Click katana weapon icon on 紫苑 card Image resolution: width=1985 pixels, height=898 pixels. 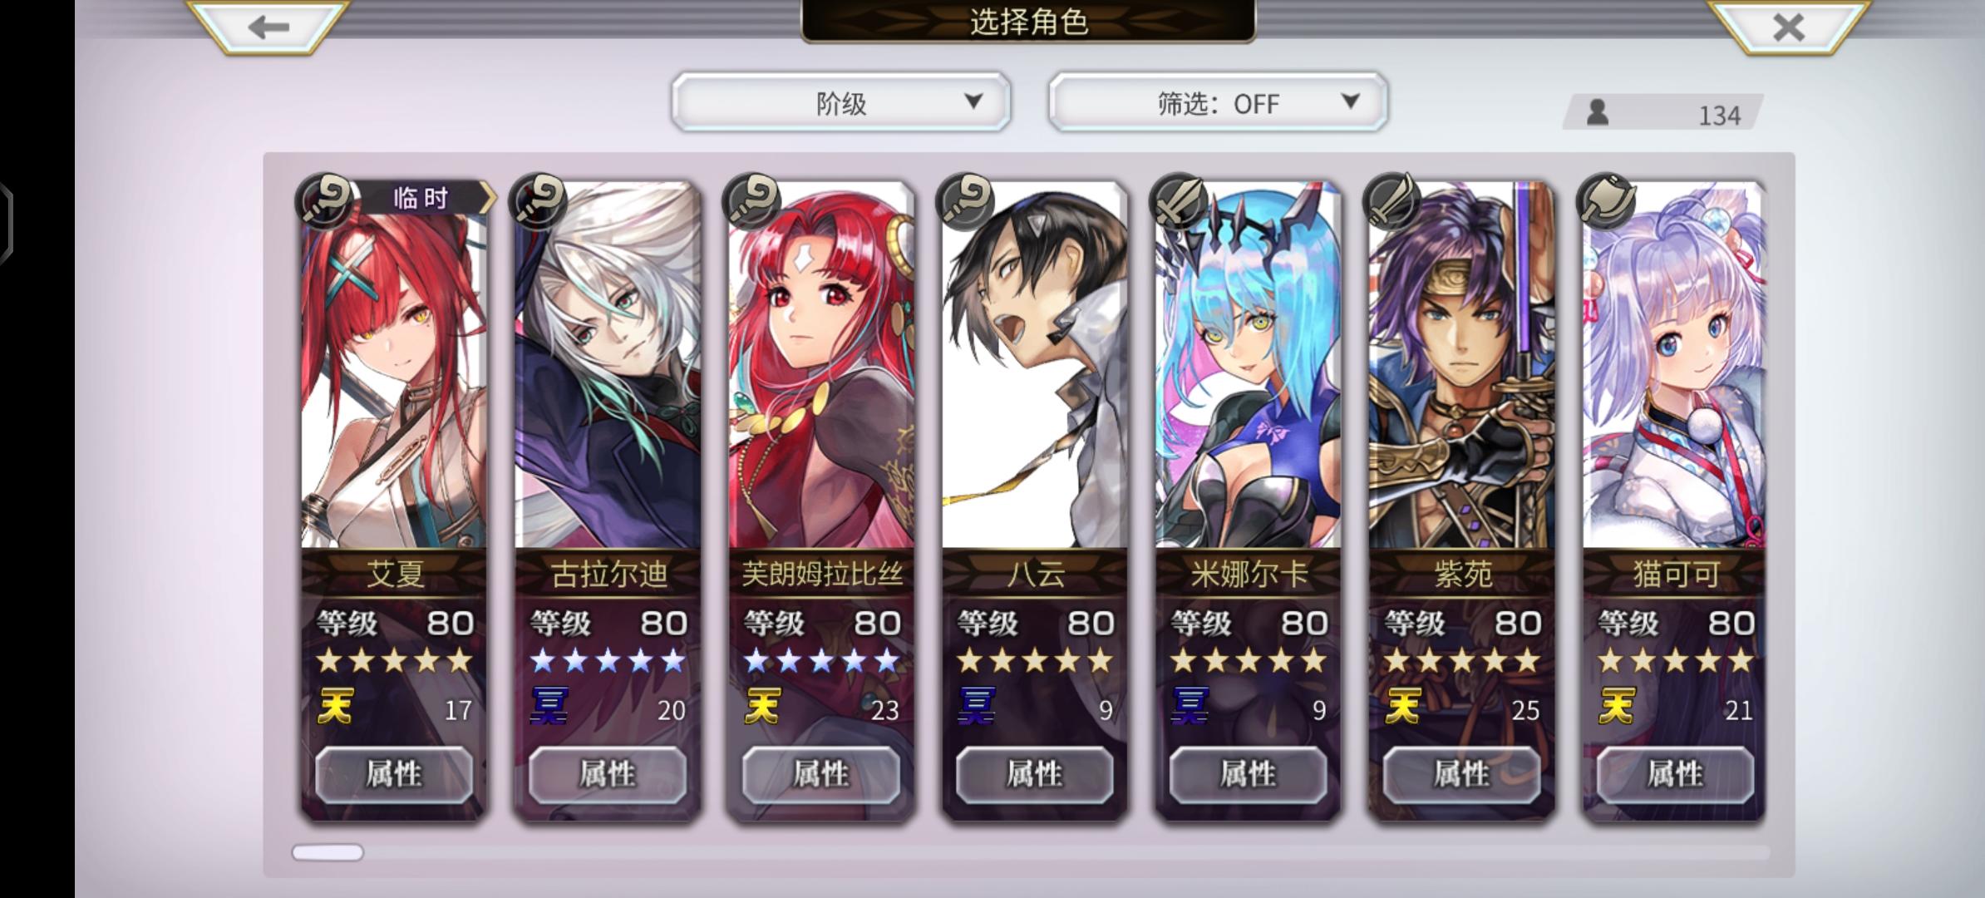tap(1392, 201)
